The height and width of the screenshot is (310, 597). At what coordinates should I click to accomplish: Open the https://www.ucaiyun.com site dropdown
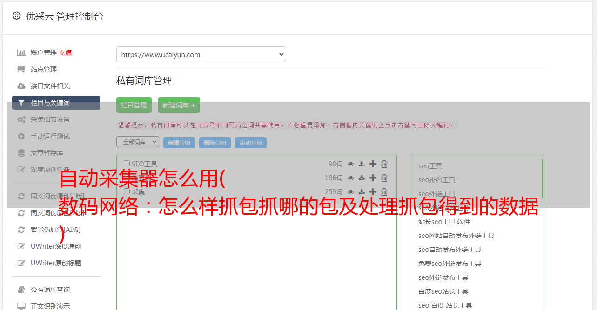pyautogui.click(x=201, y=54)
